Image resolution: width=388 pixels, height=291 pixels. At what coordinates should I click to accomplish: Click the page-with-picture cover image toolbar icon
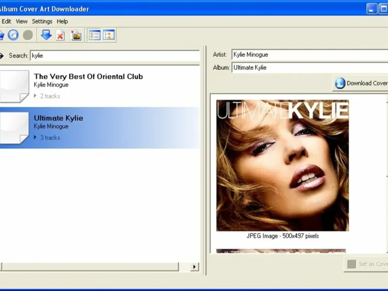click(x=76, y=35)
